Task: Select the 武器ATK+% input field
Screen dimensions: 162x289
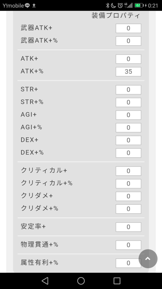Action: click(128, 41)
